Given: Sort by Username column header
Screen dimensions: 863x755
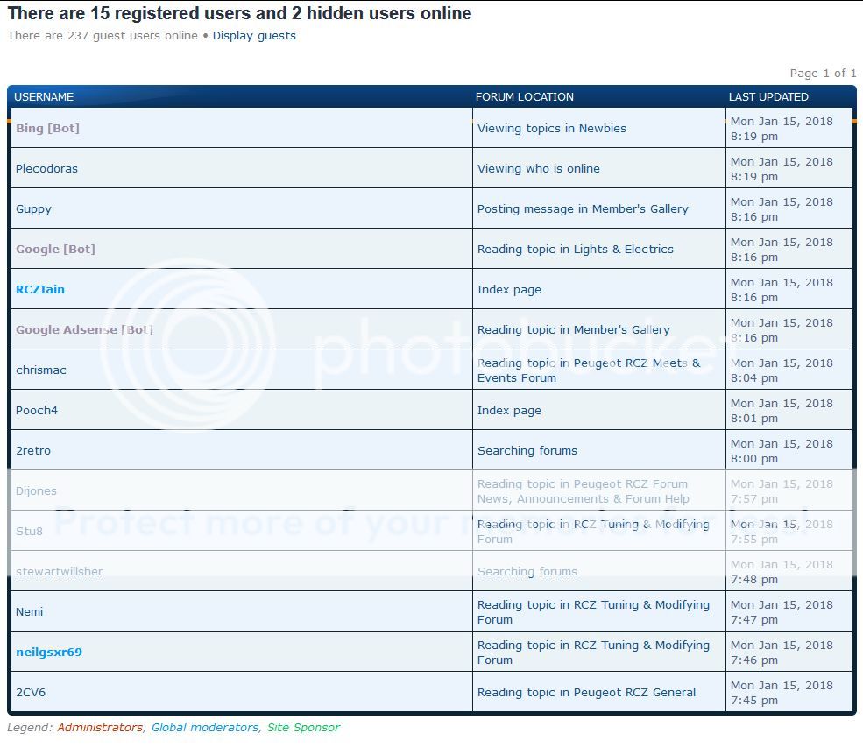Looking at the screenshot, I should click(44, 97).
